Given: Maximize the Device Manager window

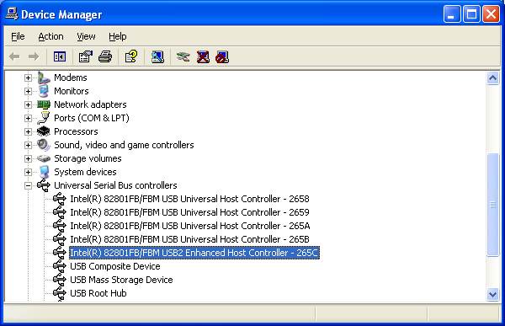Looking at the screenshot, I should tap(471, 13).
